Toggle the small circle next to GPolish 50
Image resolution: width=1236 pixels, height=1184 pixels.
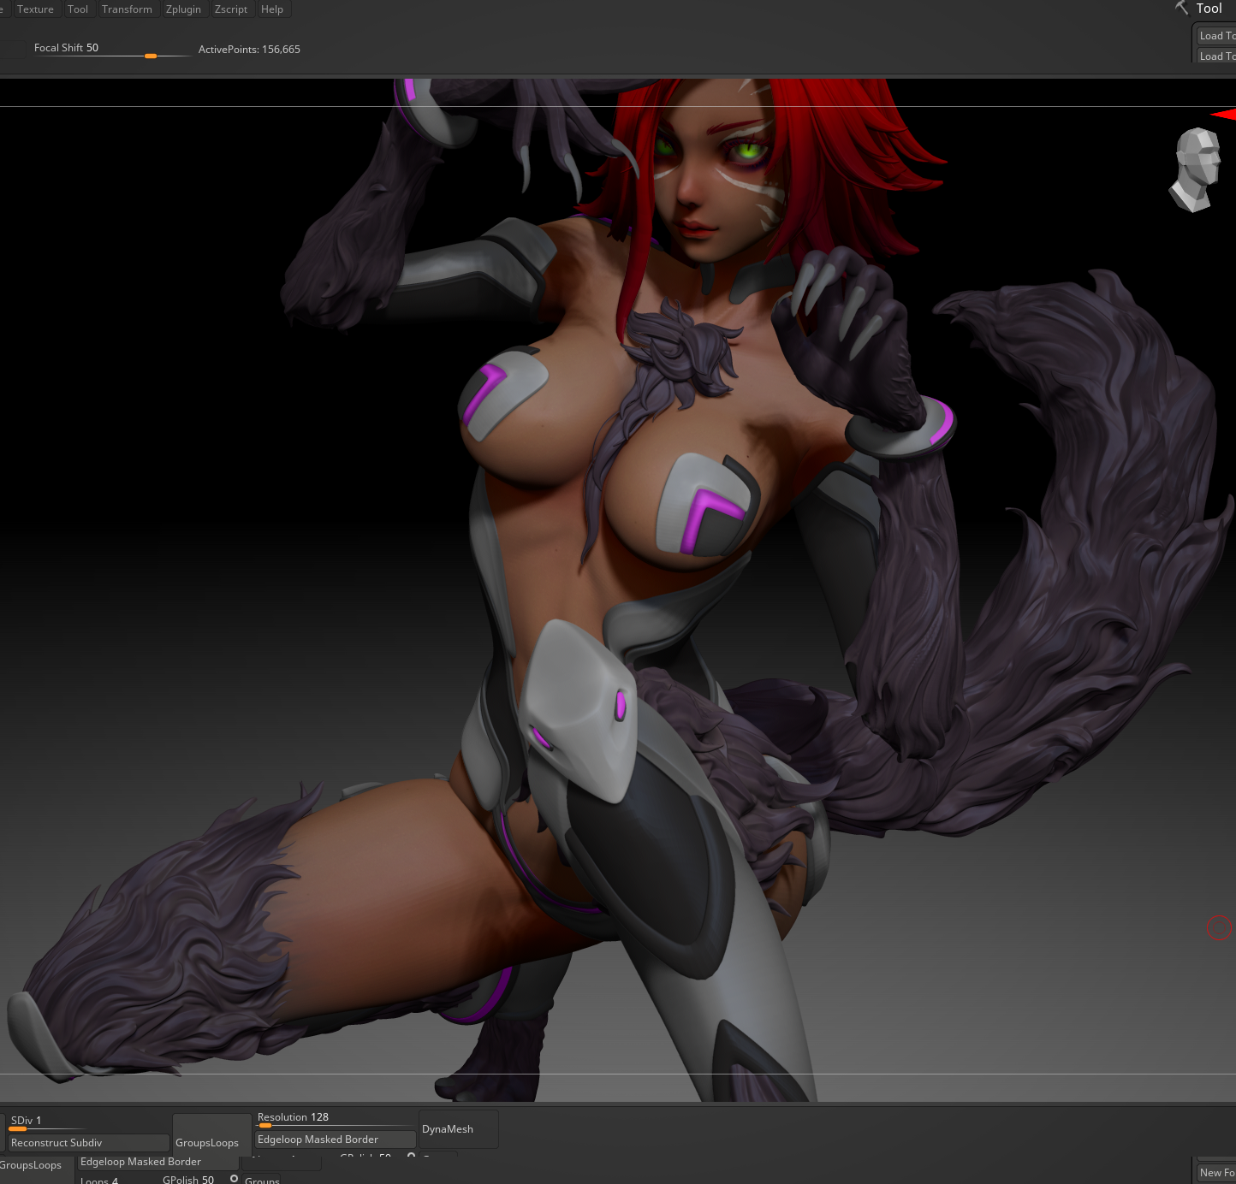234,1178
